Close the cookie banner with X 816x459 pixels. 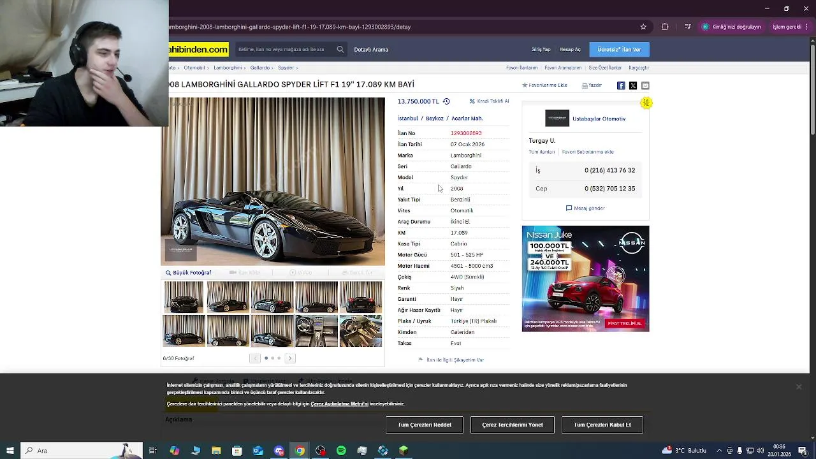pos(799,387)
